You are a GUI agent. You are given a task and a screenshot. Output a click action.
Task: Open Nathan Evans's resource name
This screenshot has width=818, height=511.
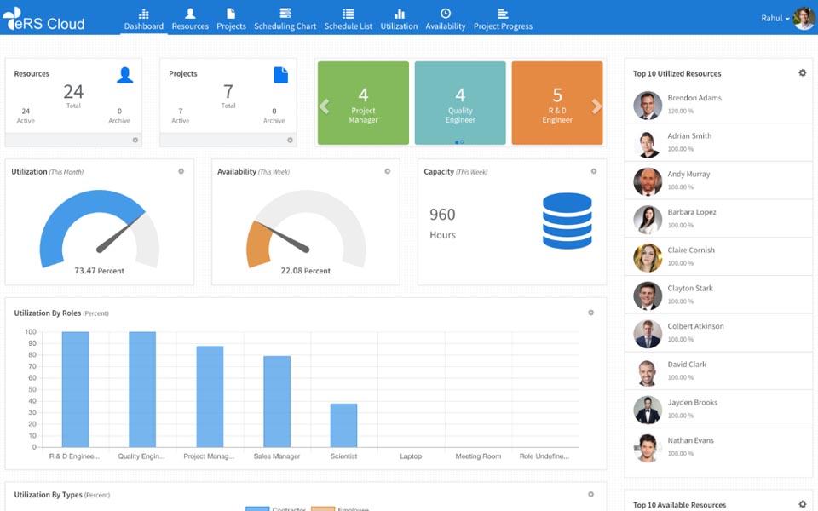(x=691, y=440)
